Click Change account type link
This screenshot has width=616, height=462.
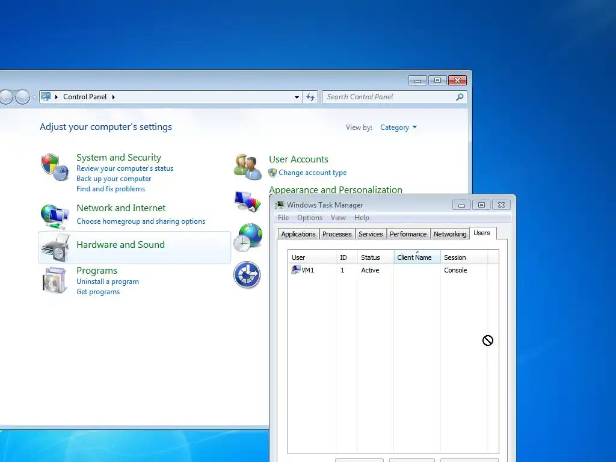[313, 173]
